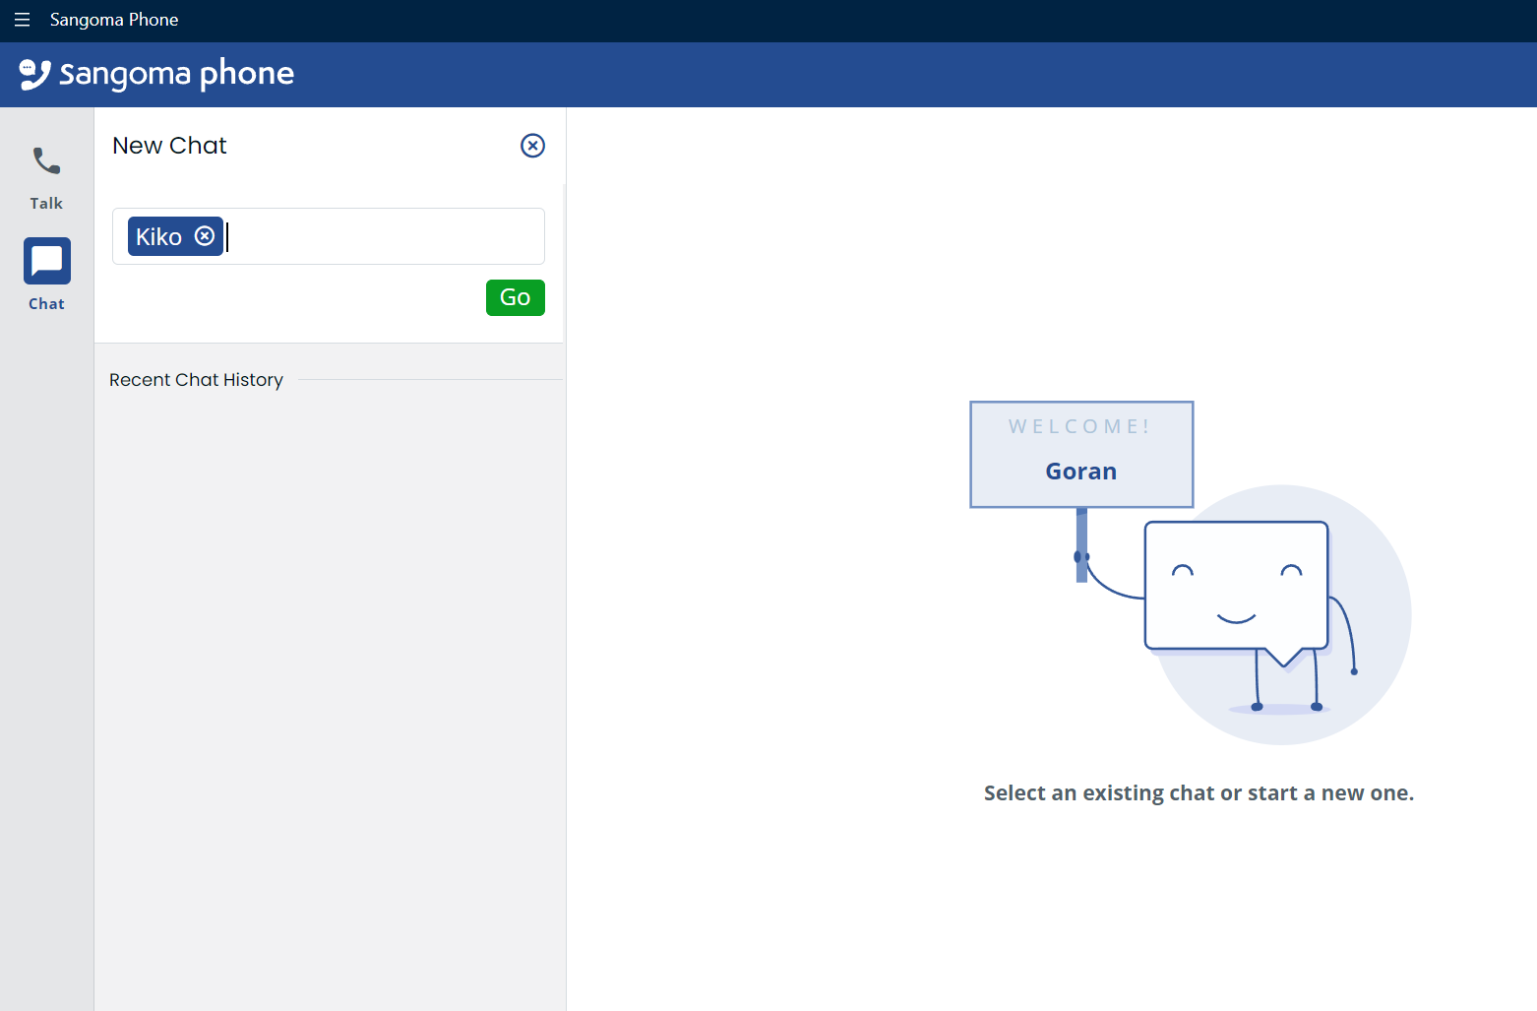Click the Chat label in sidebar

click(x=46, y=304)
